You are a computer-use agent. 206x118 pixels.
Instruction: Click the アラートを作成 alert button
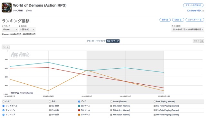coord(193,5)
